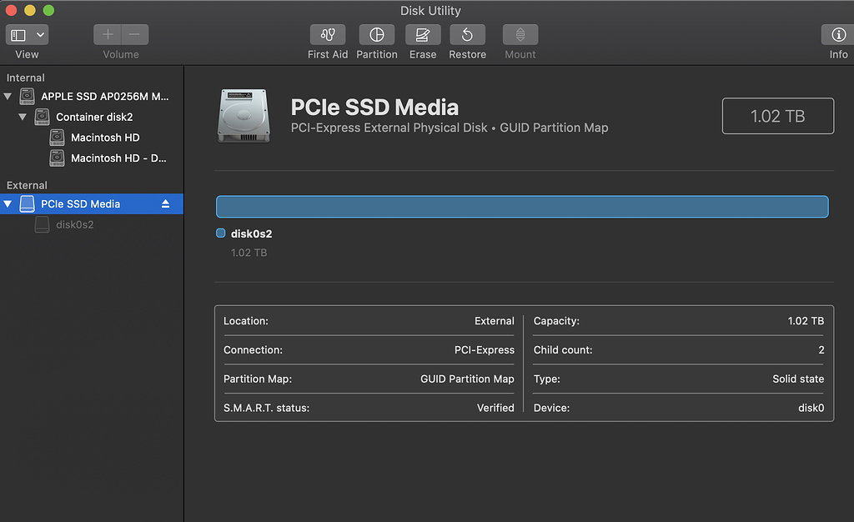Open the Info panel
Screen dimensions: 854x522
tap(837, 35)
